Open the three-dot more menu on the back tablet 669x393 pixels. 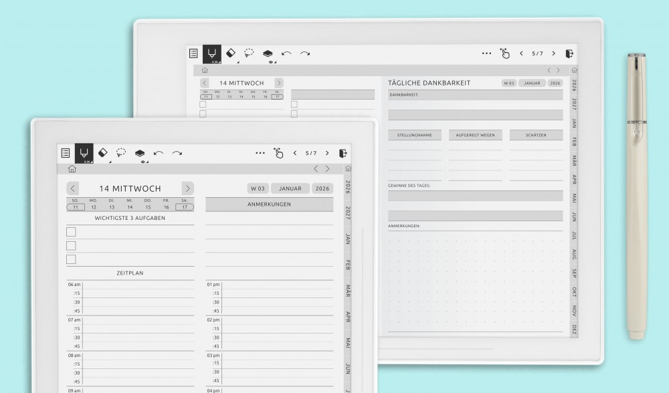(x=486, y=53)
